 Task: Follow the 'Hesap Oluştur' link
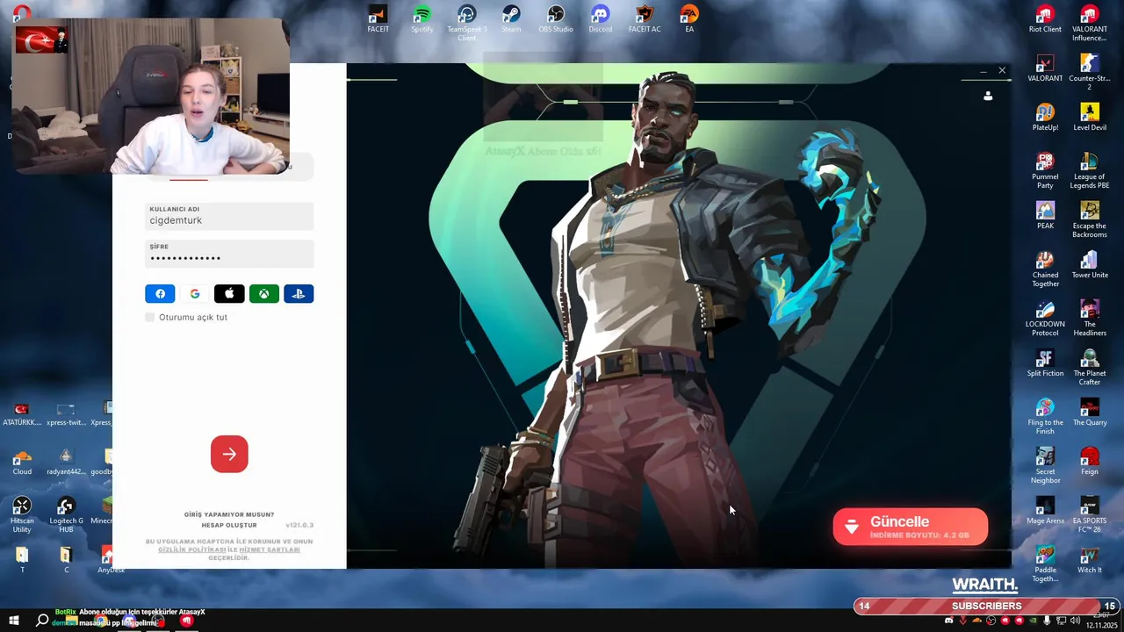[229, 525]
